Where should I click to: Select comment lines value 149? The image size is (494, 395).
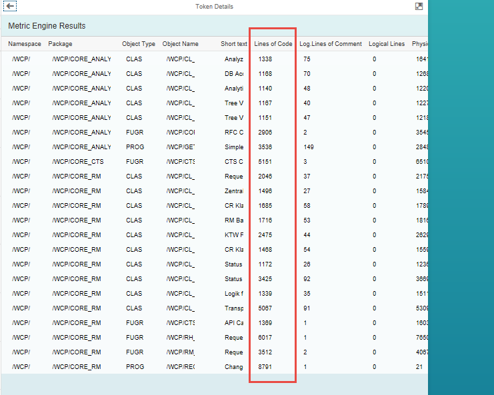coord(309,147)
